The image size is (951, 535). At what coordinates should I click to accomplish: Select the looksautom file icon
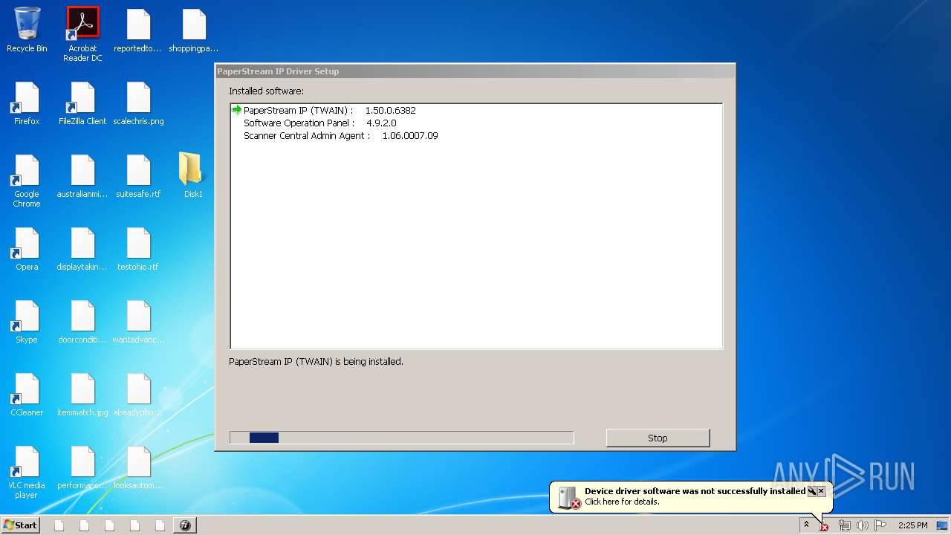click(x=138, y=467)
